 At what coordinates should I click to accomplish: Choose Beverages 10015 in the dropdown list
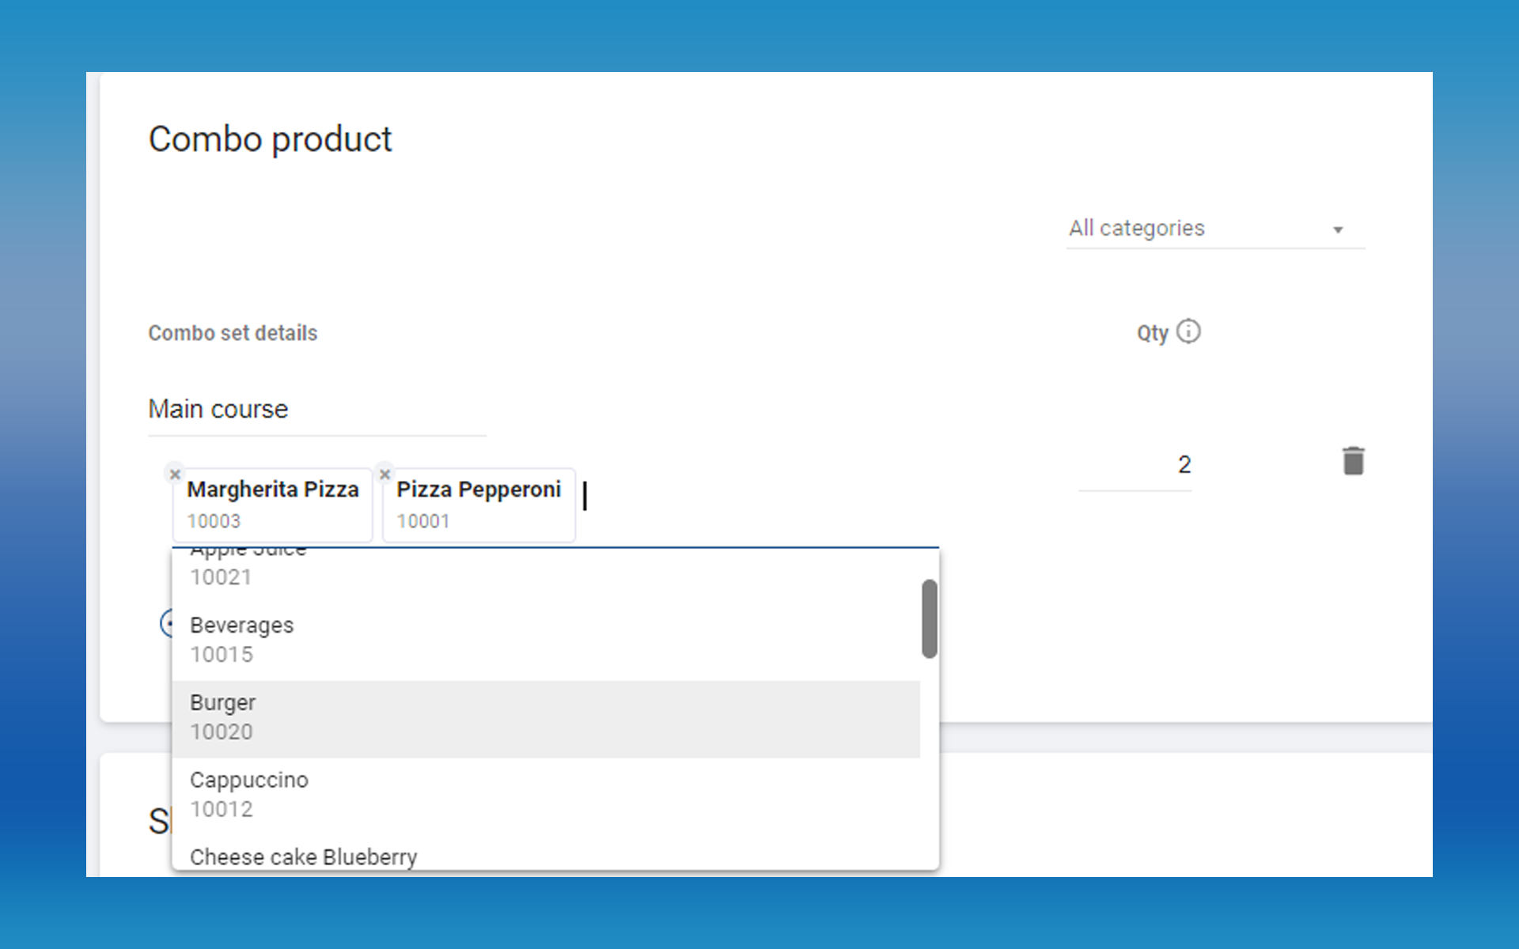click(546, 640)
